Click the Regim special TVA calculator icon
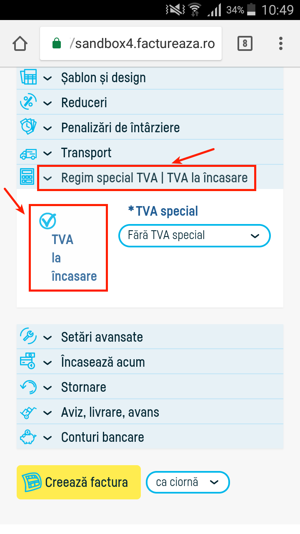This screenshot has width=300, height=534. click(x=27, y=177)
